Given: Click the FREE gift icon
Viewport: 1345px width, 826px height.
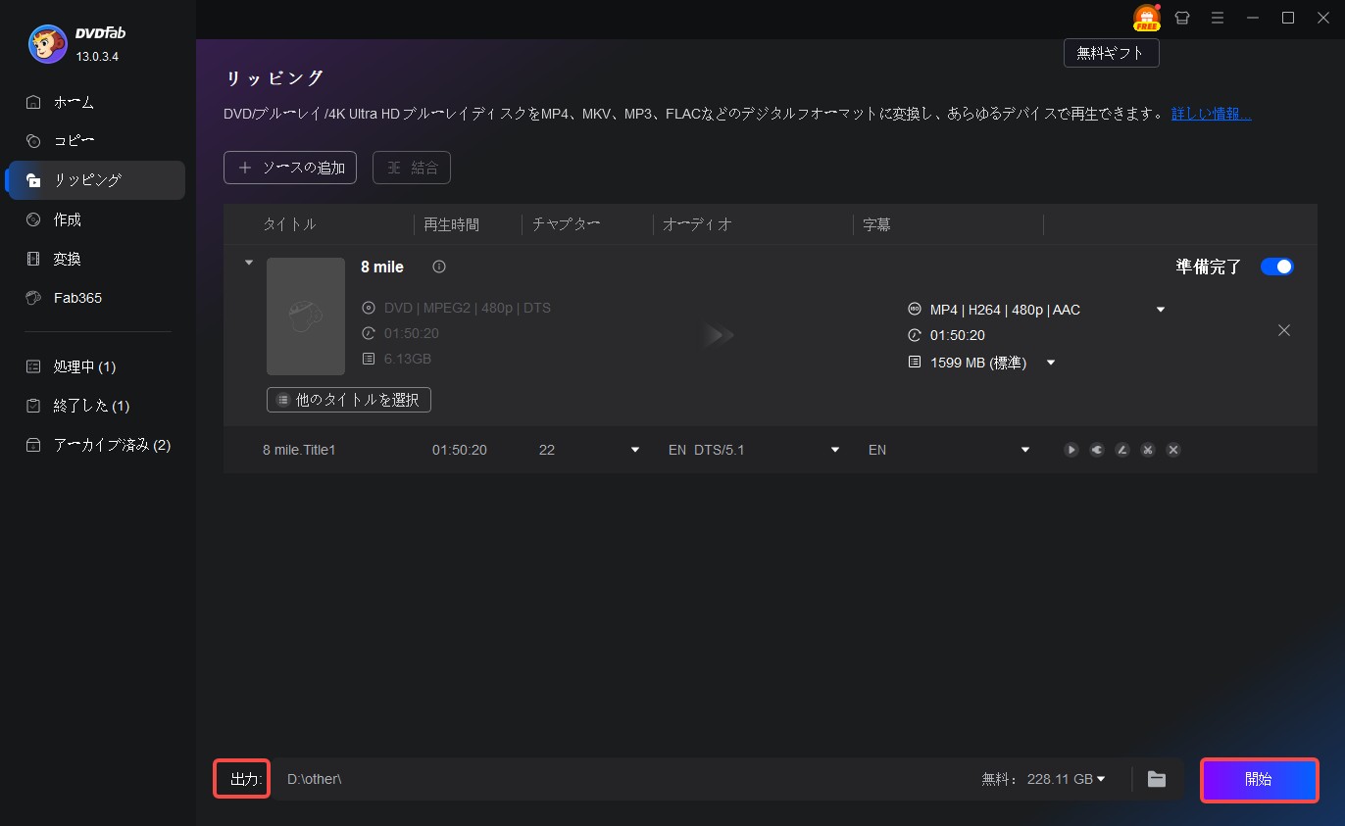Looking at the screenshot, I should (1146, 18).
